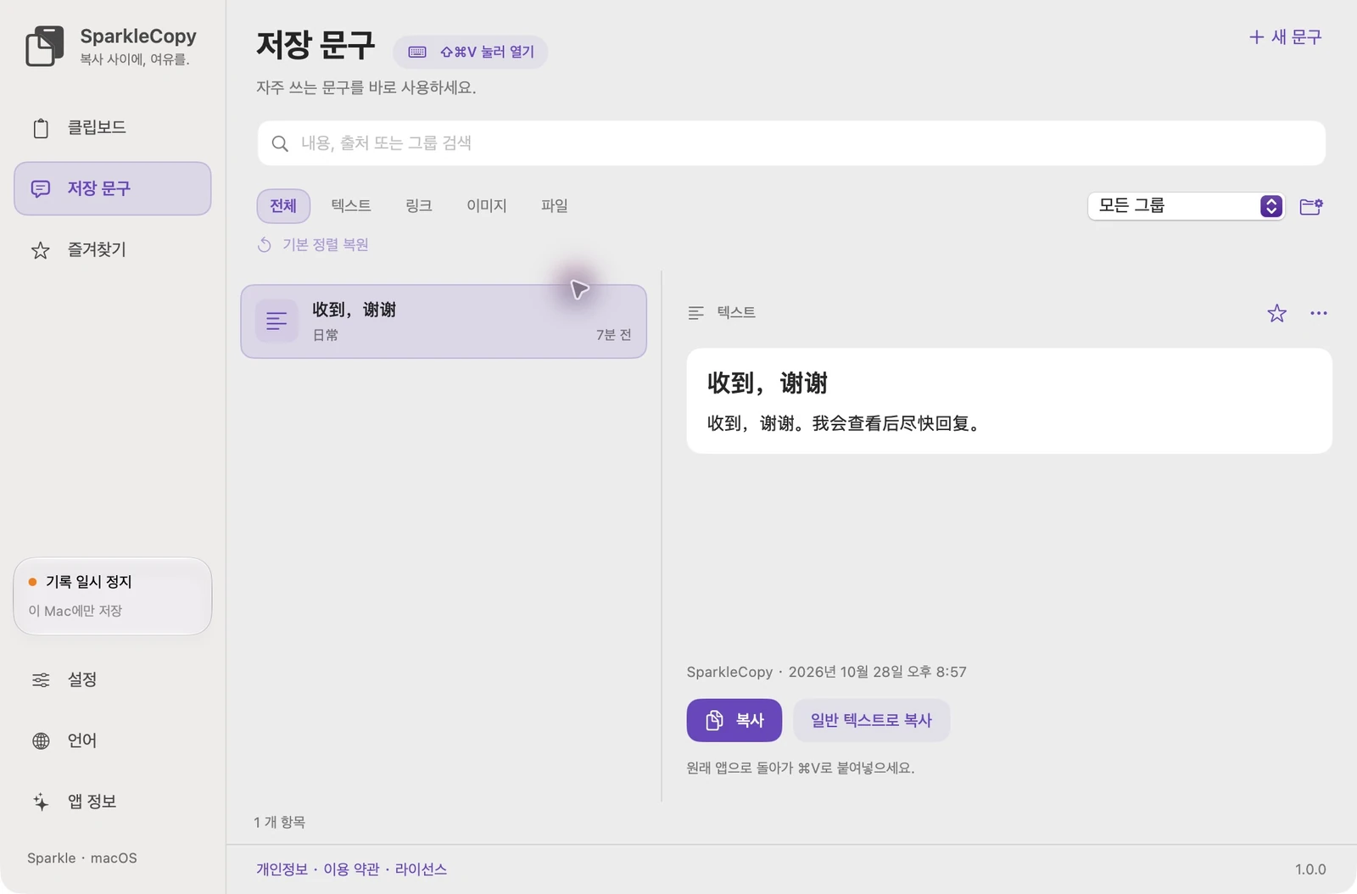The height and width of the screenshot is (894, 1357).
Task: Switch to the 파일 filter tab
Action: click(x=555, y=206)
